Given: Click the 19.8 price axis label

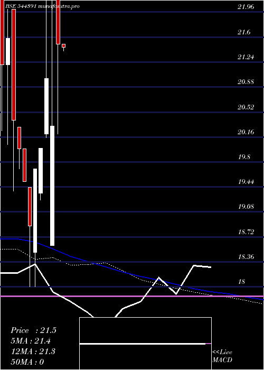Looking at the screenshot, I should [244, 157].
